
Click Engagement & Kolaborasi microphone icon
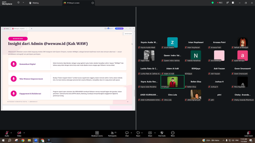[x=14, y=94]
